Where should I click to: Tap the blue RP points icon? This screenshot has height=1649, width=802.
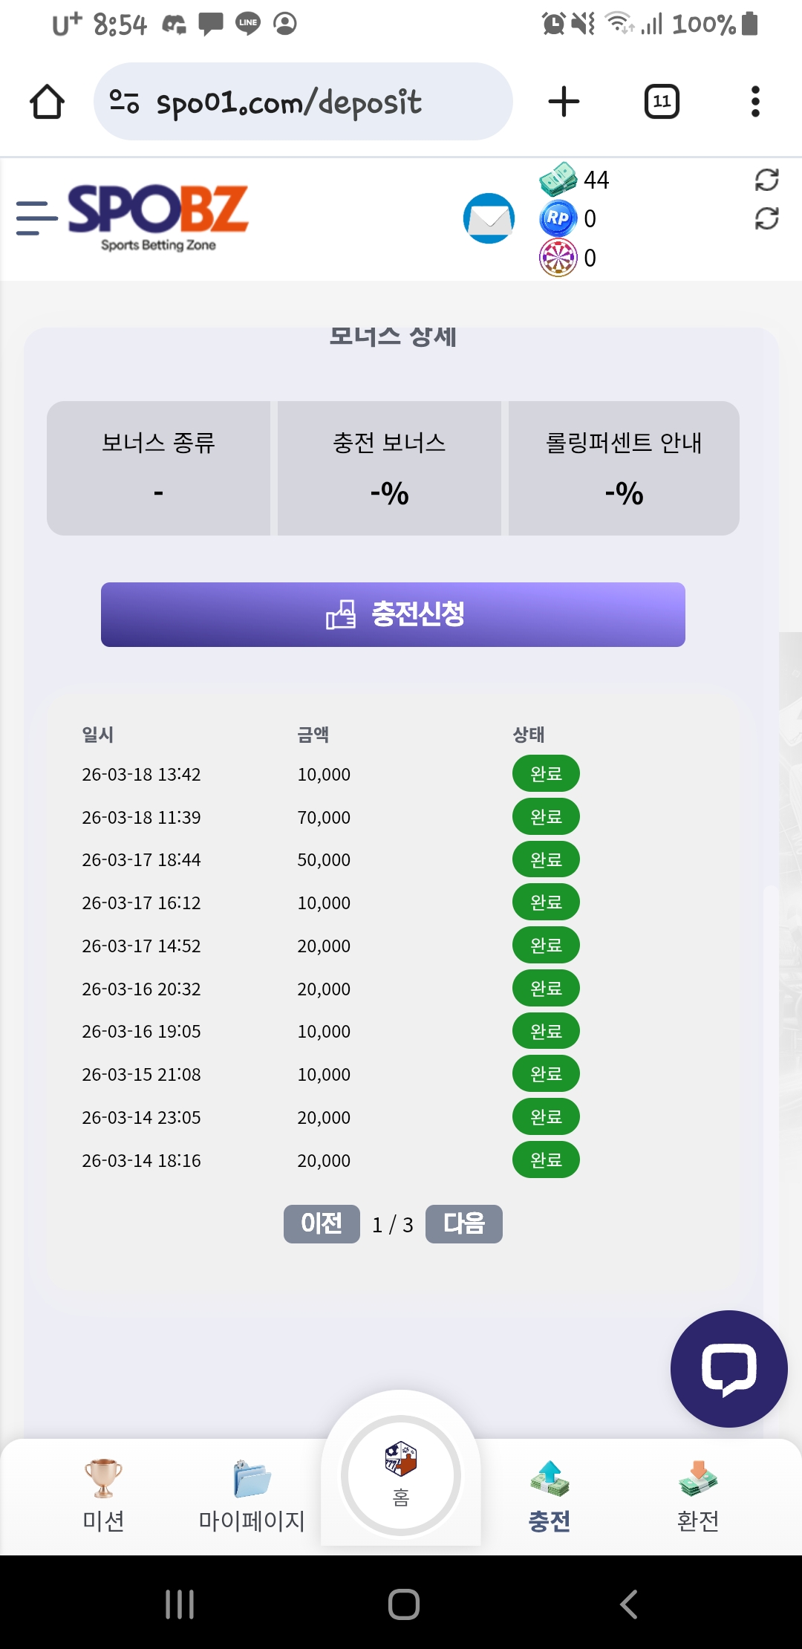coord(558,218)
